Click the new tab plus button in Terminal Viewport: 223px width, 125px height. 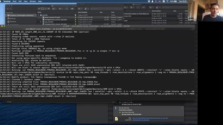coord(193,29)
